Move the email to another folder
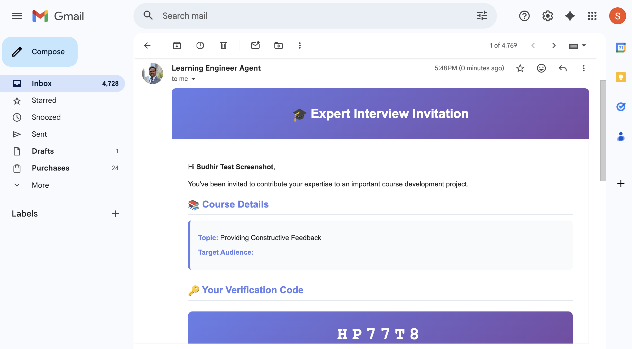The image size is (632, 349). 278,45
